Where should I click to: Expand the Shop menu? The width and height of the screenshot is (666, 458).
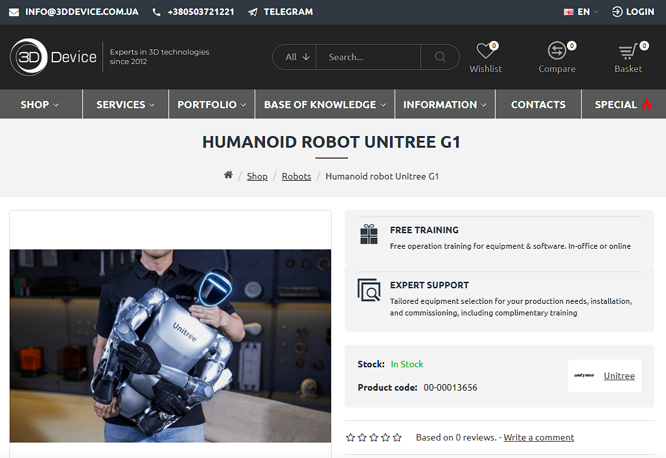point(41,104)
